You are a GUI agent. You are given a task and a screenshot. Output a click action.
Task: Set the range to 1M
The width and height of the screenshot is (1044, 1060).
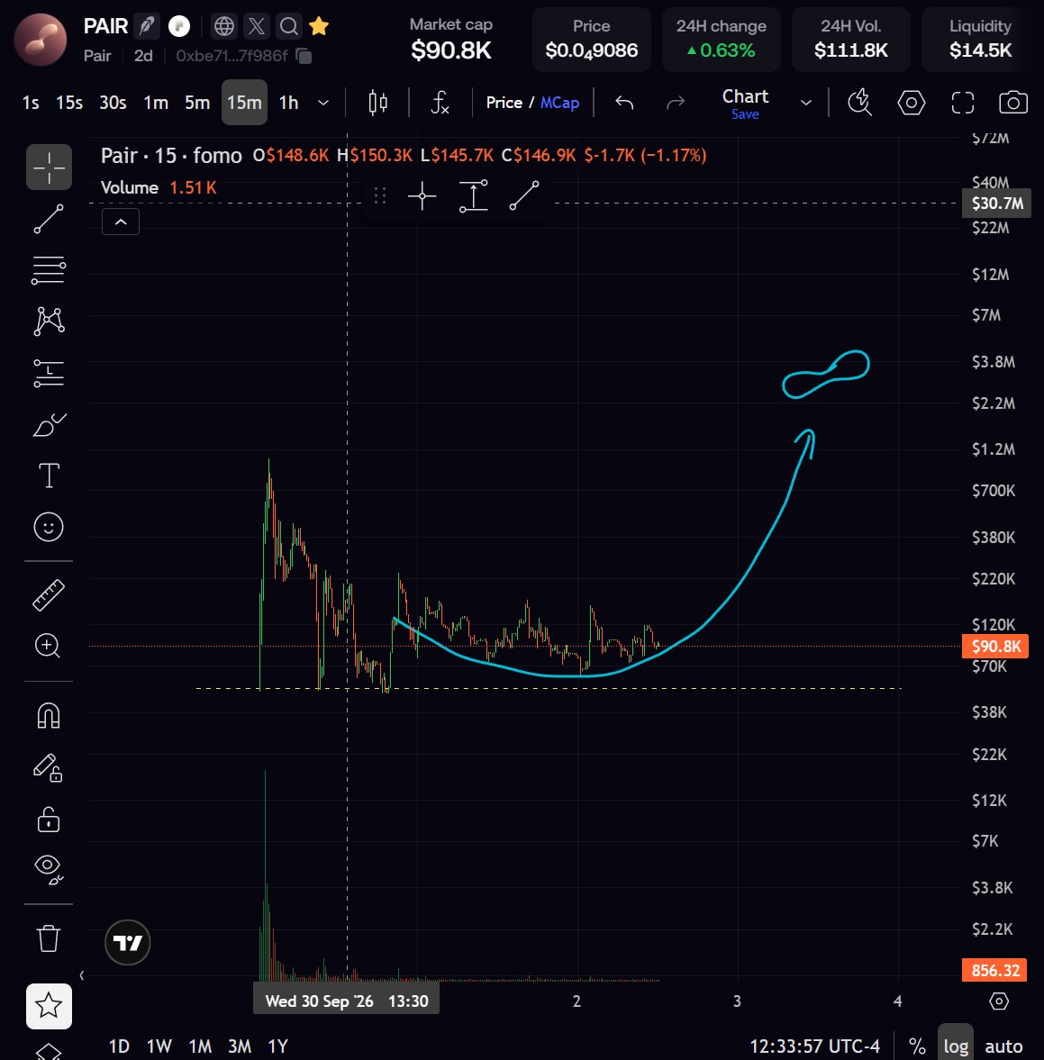[x=199, y=1046]
